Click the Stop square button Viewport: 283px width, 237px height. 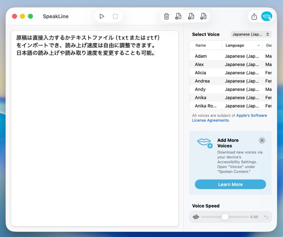pyautogui.click(x=115, y=16)
